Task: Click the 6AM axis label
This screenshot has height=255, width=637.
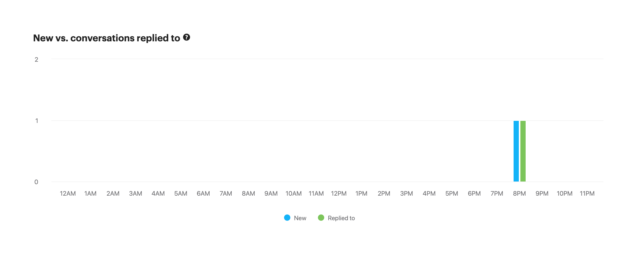Action: [203, 194]
